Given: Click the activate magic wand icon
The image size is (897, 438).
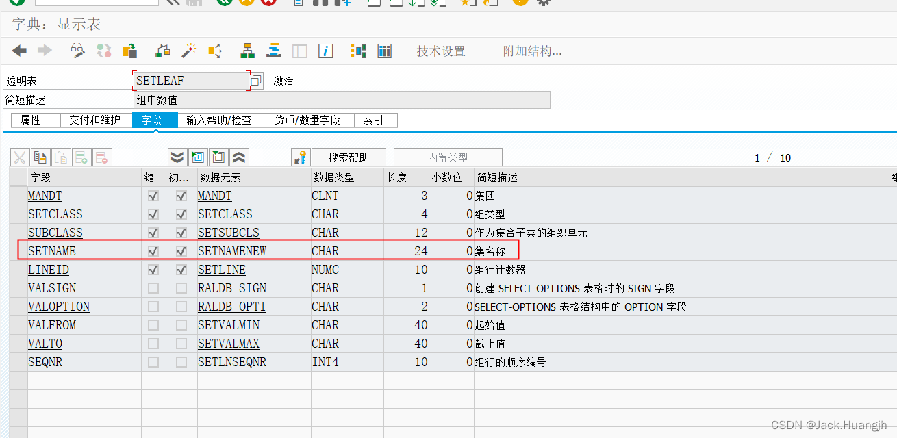Looking at the screenshot, I should click(x=188, y=51).
